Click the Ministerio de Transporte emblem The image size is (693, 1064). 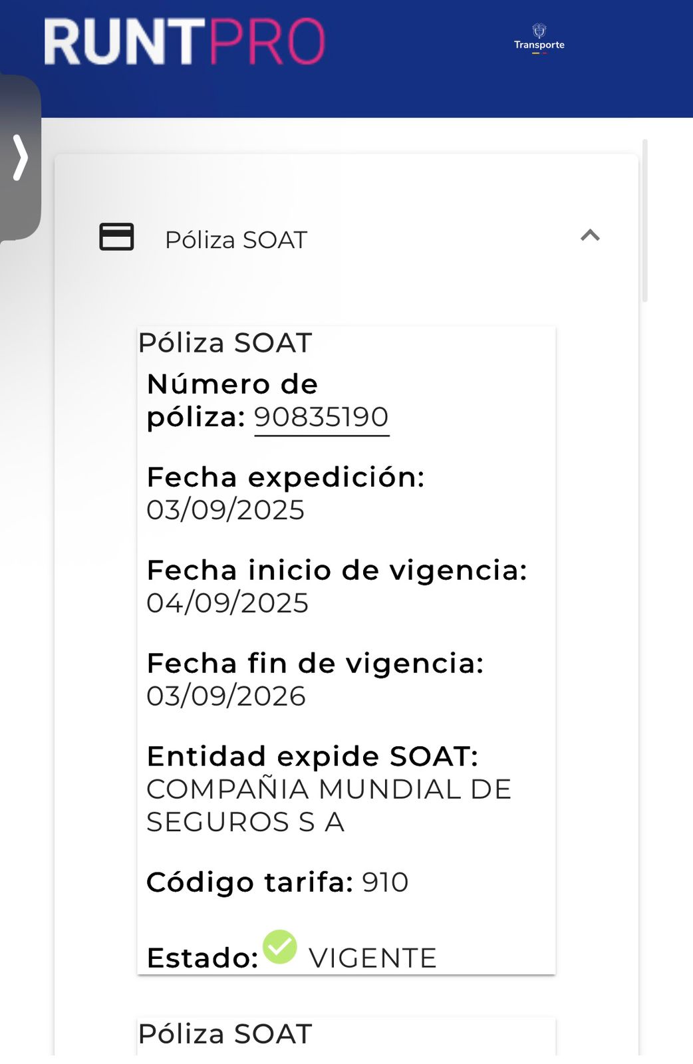point(539,39)
